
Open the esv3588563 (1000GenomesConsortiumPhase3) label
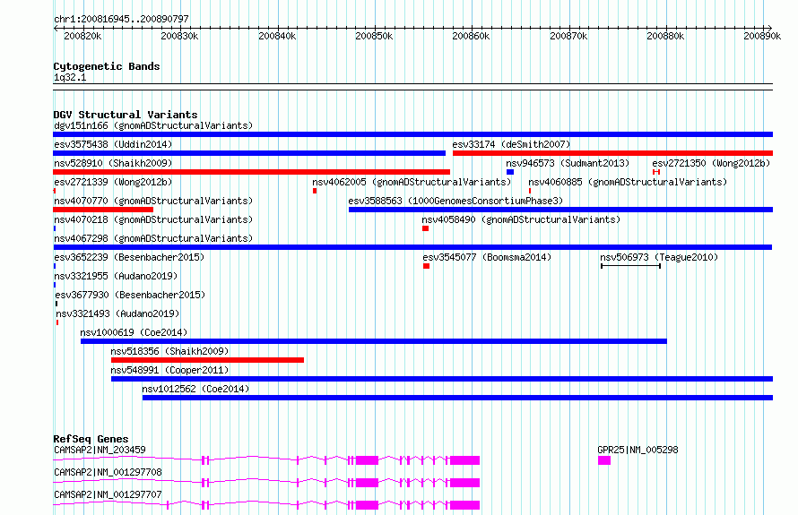tap(455, 201)
